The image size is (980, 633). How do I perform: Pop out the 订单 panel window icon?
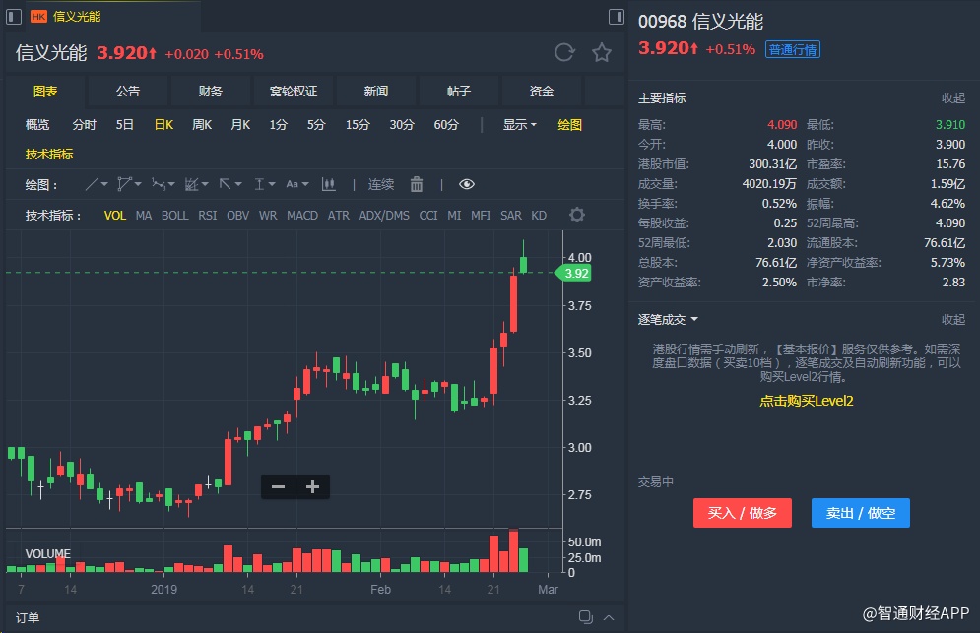click(x=586, y=616)
